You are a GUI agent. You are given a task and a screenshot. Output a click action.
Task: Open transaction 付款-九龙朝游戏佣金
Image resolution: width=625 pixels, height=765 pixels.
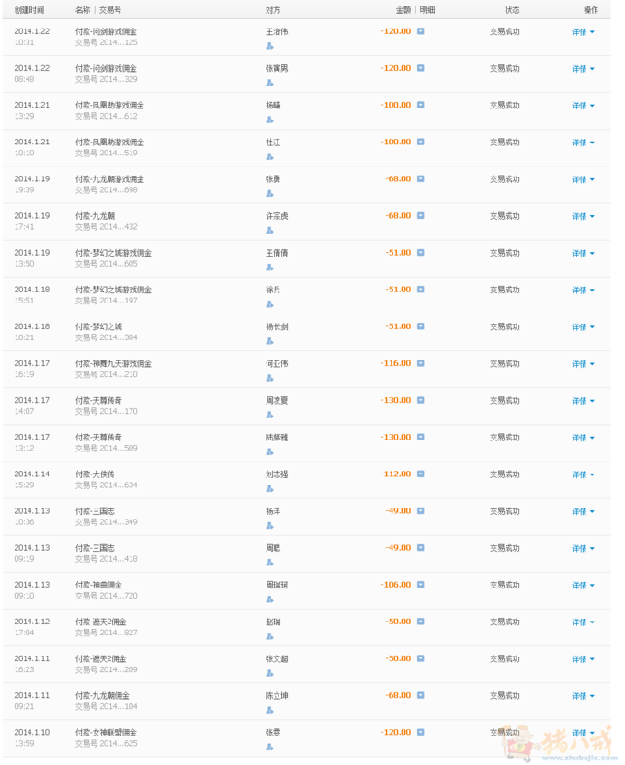tap(109, 179)
